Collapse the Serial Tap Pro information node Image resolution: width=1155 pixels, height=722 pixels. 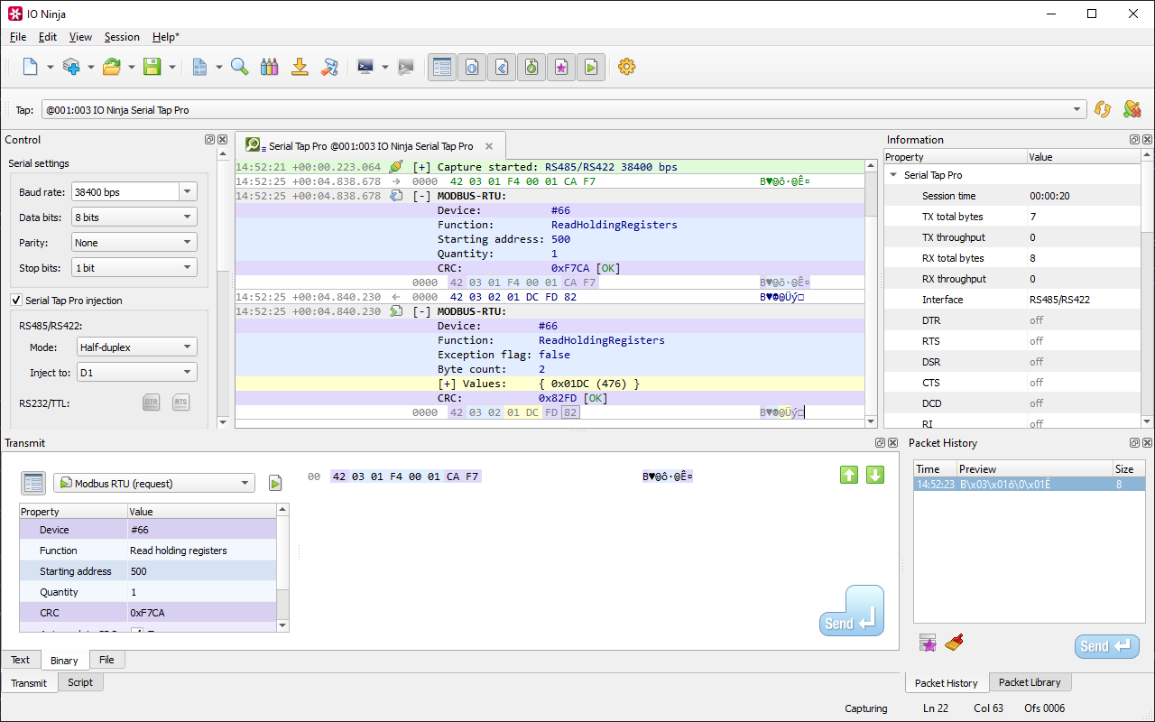[x=893, y=175]
